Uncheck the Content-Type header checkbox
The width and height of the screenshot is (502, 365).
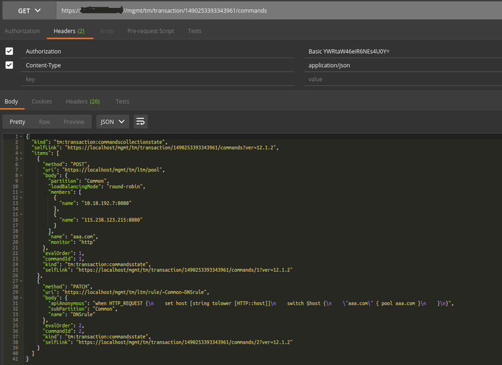[9, 65]
